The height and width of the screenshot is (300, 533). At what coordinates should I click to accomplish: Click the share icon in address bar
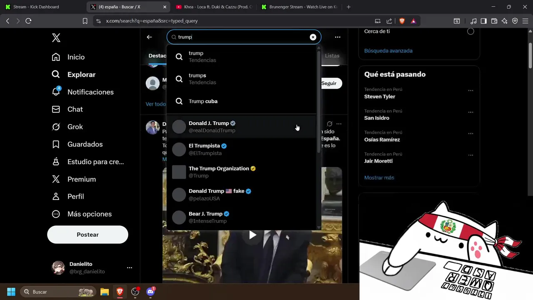coord(389,21)
